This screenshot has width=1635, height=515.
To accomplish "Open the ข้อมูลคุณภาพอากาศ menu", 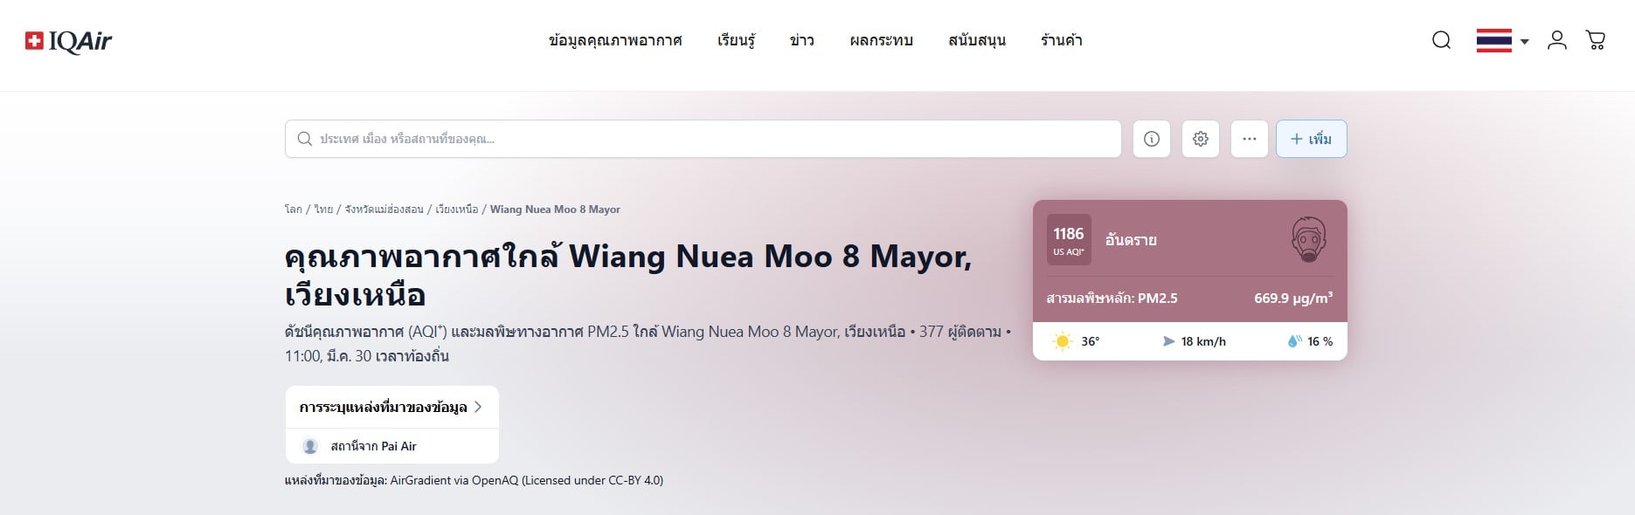I will (615, 40).
